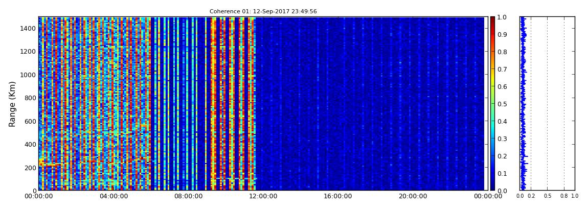
Task: Click the 1000 range tick label
Action: tap(29, 75)
